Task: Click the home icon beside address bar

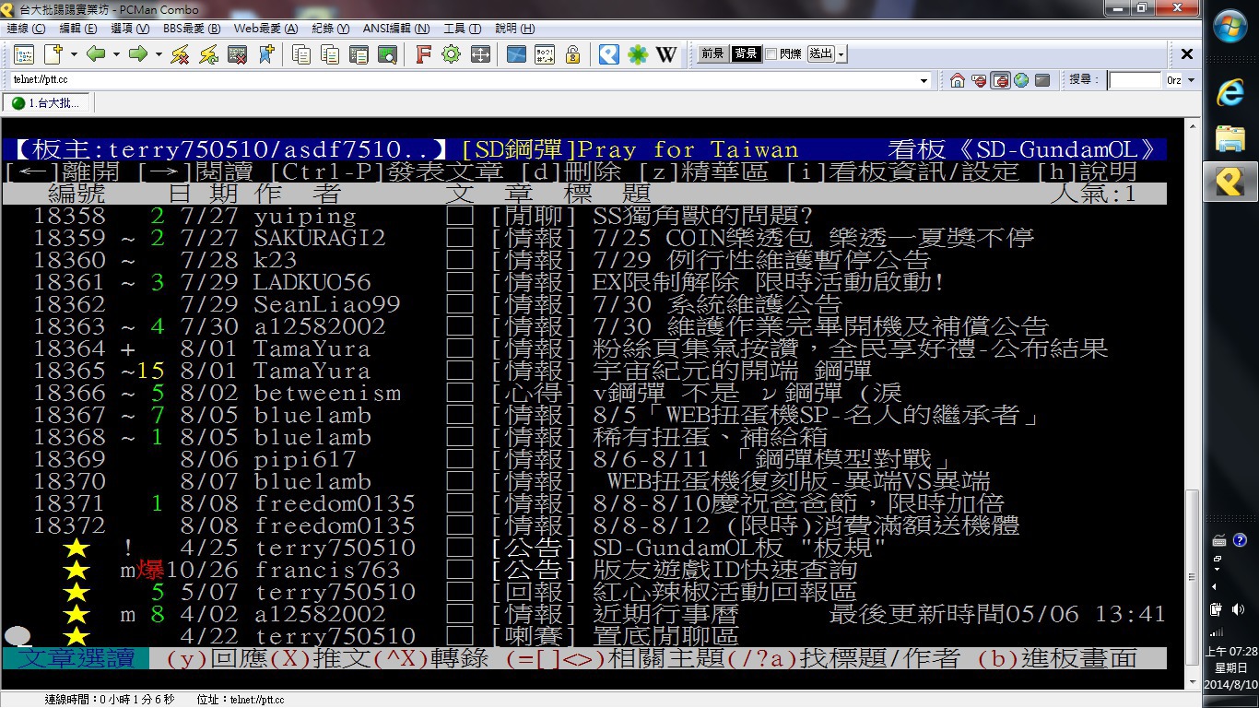Action: [958, 80]
